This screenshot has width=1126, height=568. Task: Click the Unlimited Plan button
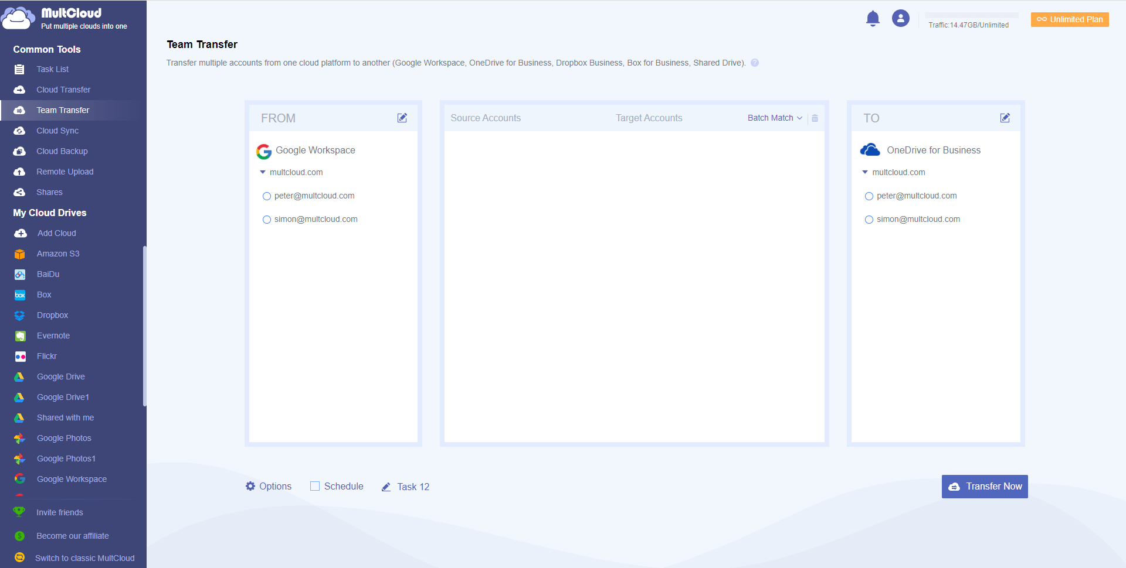pyautogui.click(x=1070, y=19)
